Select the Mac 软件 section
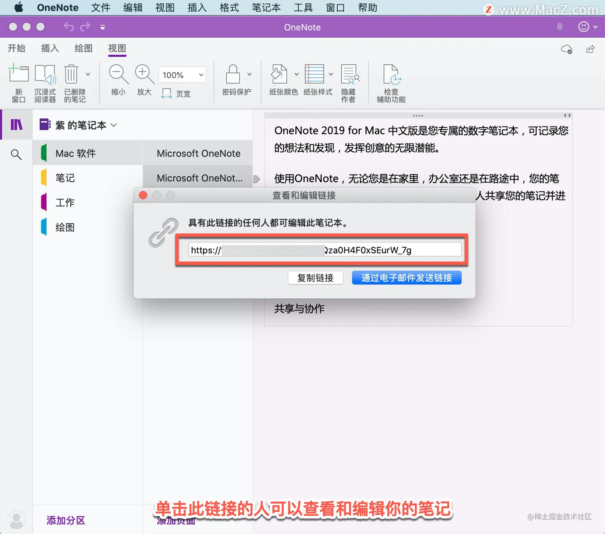Viewport: 605px width, 534px height. 88,153
